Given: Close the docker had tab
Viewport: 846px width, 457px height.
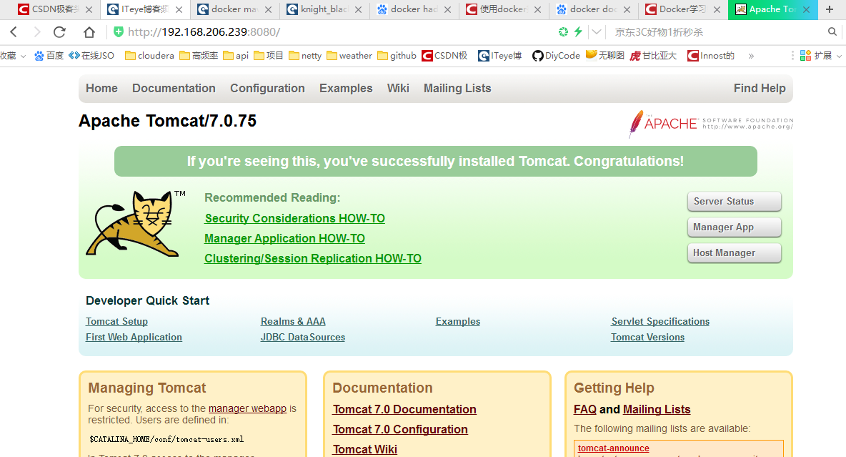Looking at the screenshot, I should [x=447, y=10].
